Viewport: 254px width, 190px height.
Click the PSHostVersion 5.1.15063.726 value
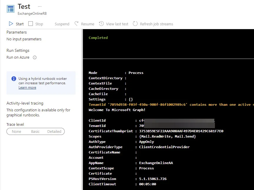point(153,179)
